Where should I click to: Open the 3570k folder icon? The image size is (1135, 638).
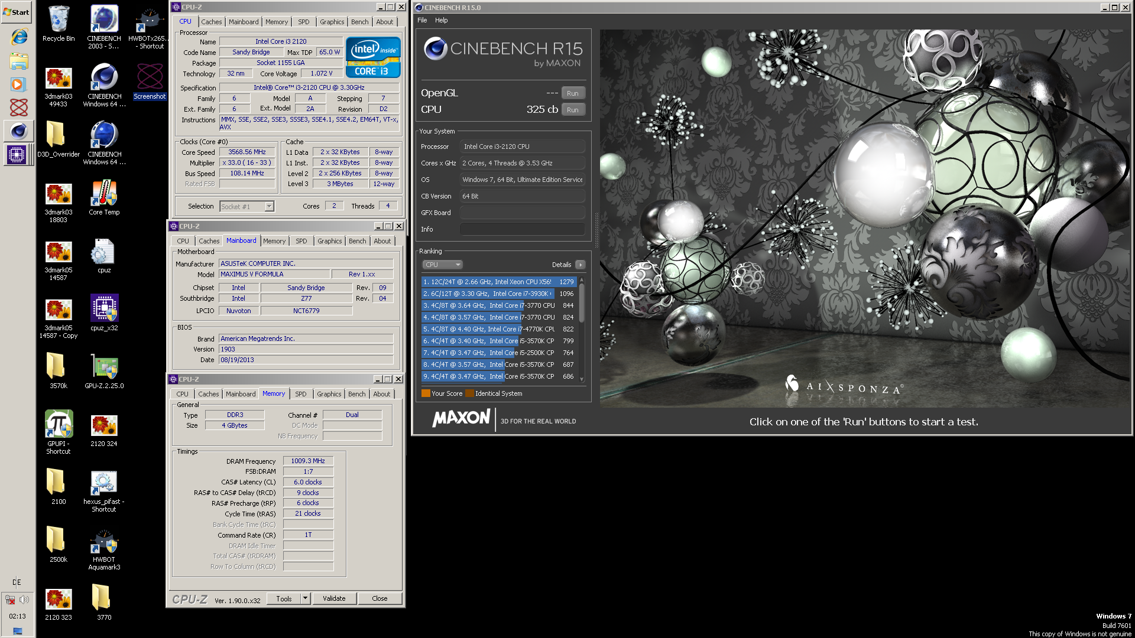click(59, 370)
